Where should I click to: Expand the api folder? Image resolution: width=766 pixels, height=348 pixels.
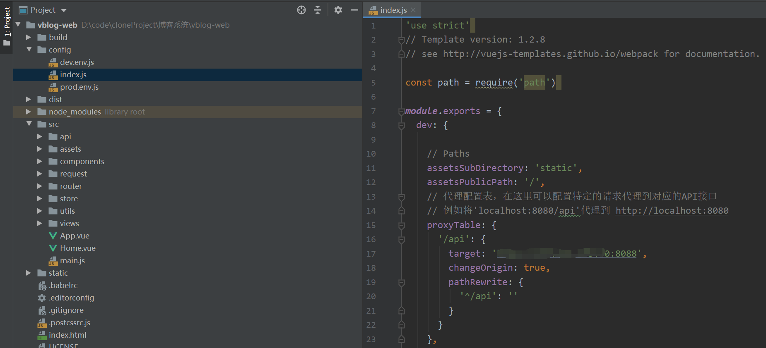pyautogui.click(x=40, y=136)
